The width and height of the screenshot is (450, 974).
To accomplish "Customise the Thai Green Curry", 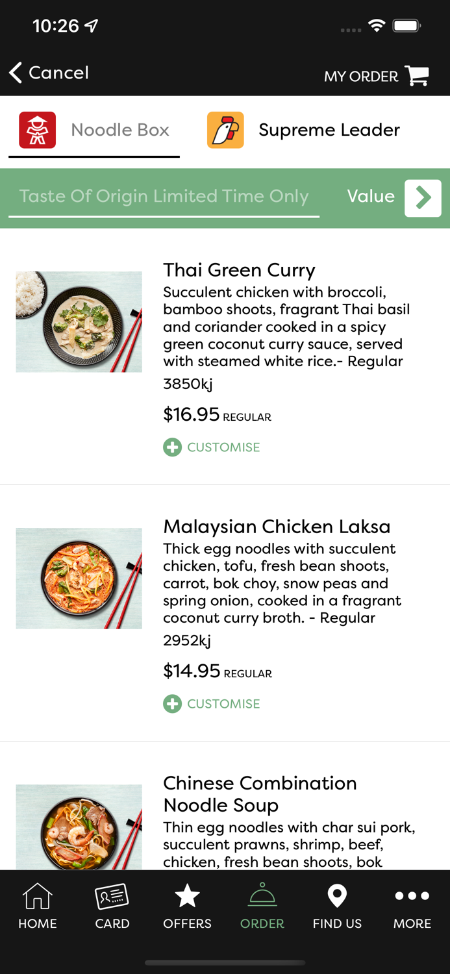I will pos(223,447).
